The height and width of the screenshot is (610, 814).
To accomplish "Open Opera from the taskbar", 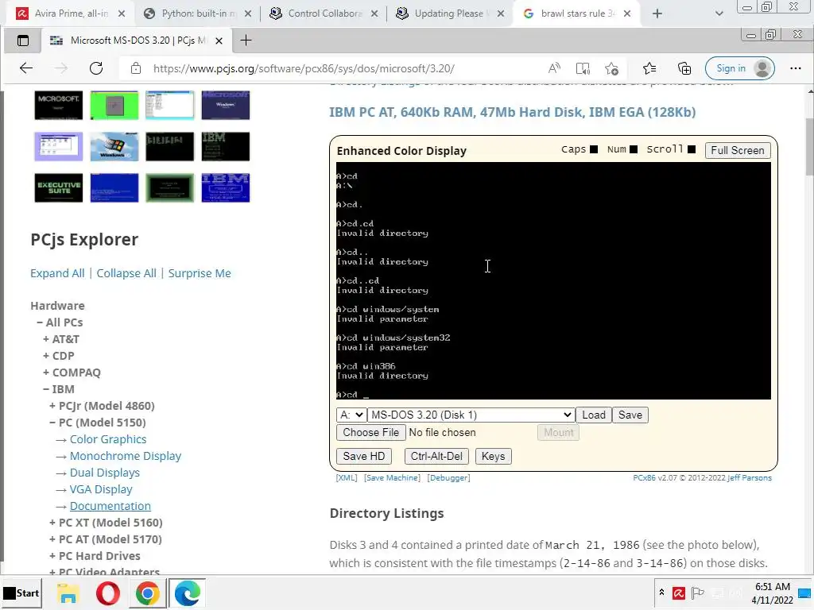I will (x=107, y=593).
